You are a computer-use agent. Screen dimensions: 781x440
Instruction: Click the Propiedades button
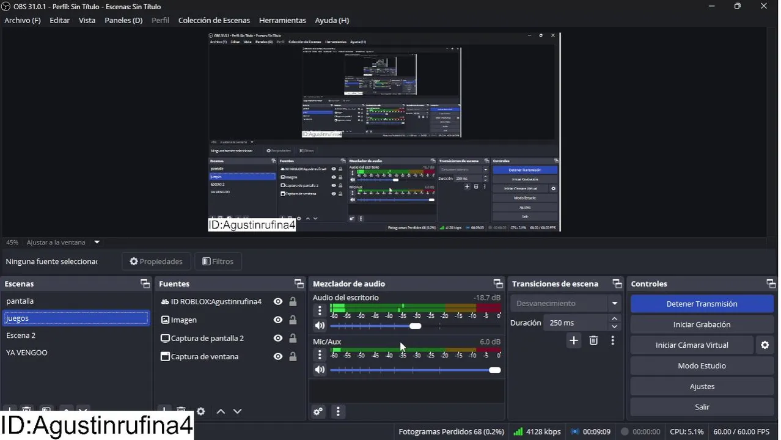(156, 262)
